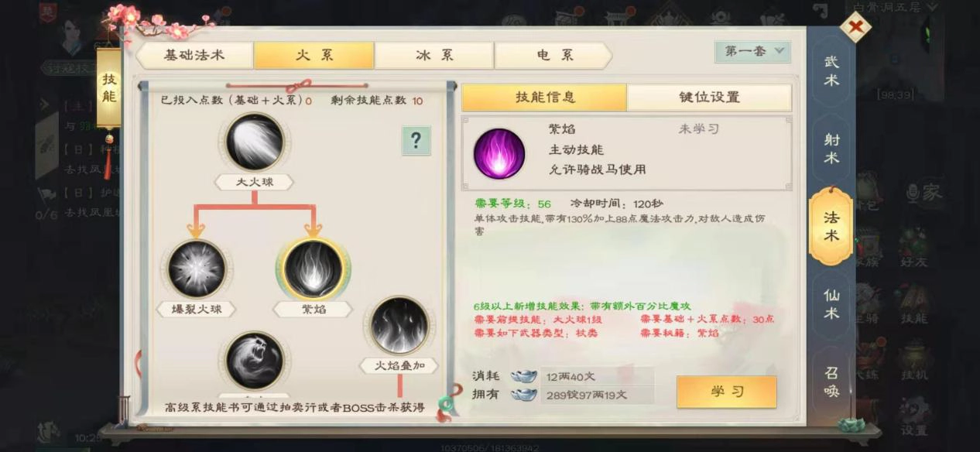The height and width of the screenshot is (452, 980).
Task: Close the skill panel with red X
Action: 855,28
